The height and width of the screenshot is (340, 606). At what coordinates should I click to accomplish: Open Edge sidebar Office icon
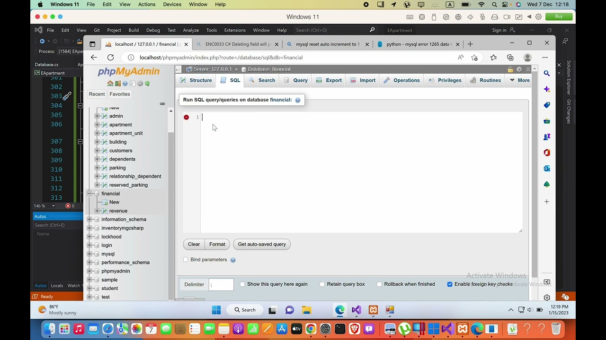point(547,153)
